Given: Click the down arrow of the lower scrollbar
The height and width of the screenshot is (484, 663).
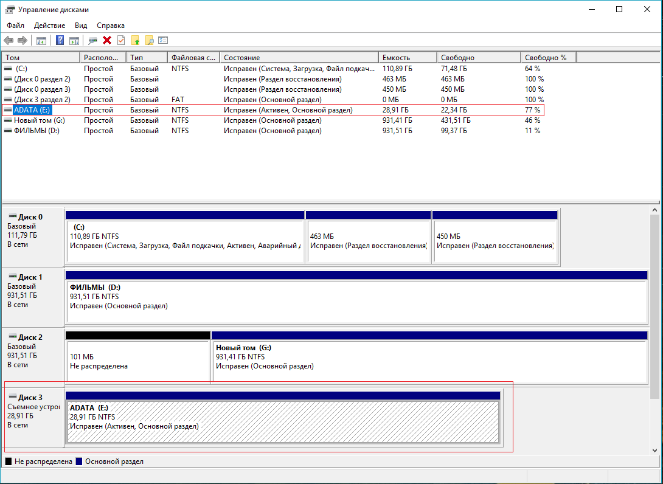Looking at the screenshot, I should [656, 449].
